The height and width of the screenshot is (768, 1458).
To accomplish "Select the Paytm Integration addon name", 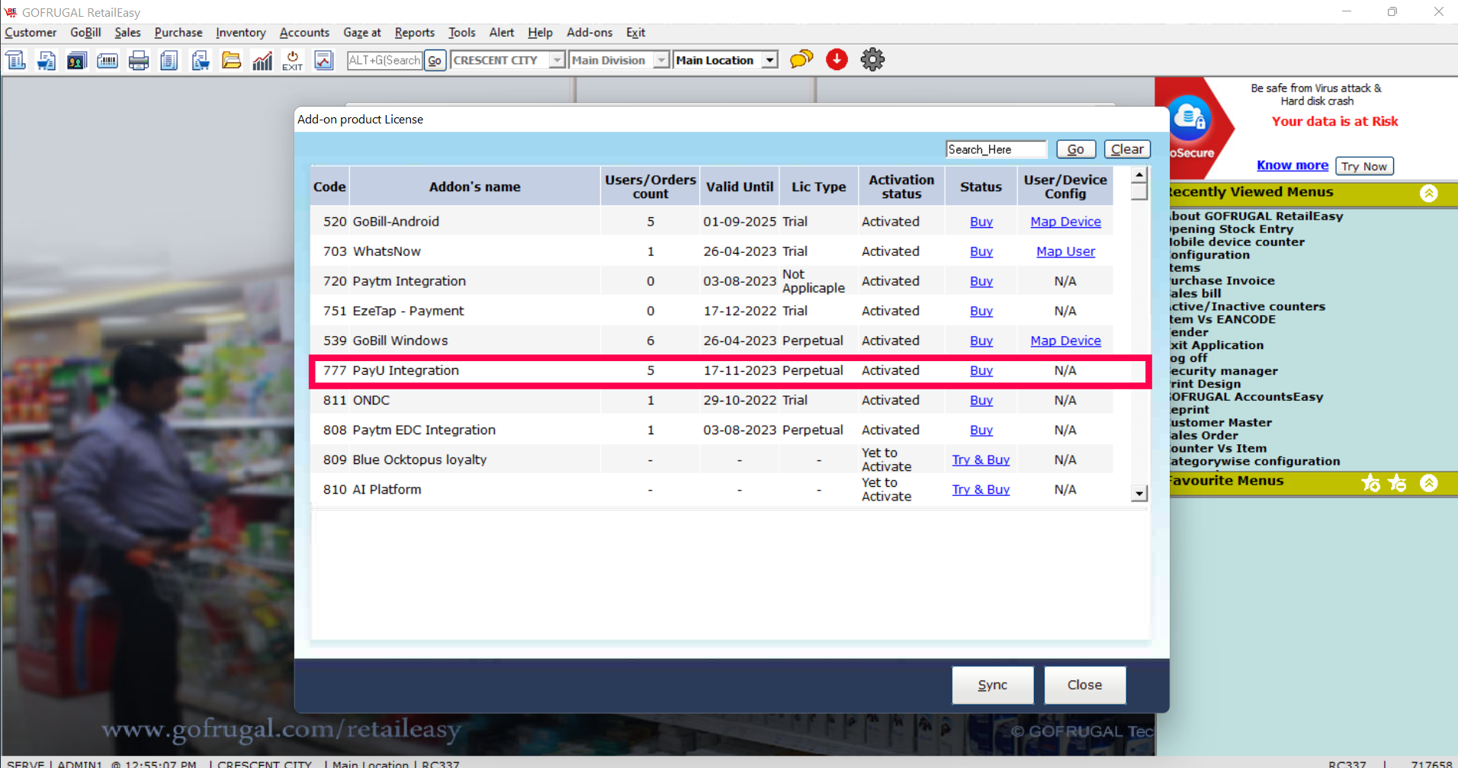I will click(409, 281).
